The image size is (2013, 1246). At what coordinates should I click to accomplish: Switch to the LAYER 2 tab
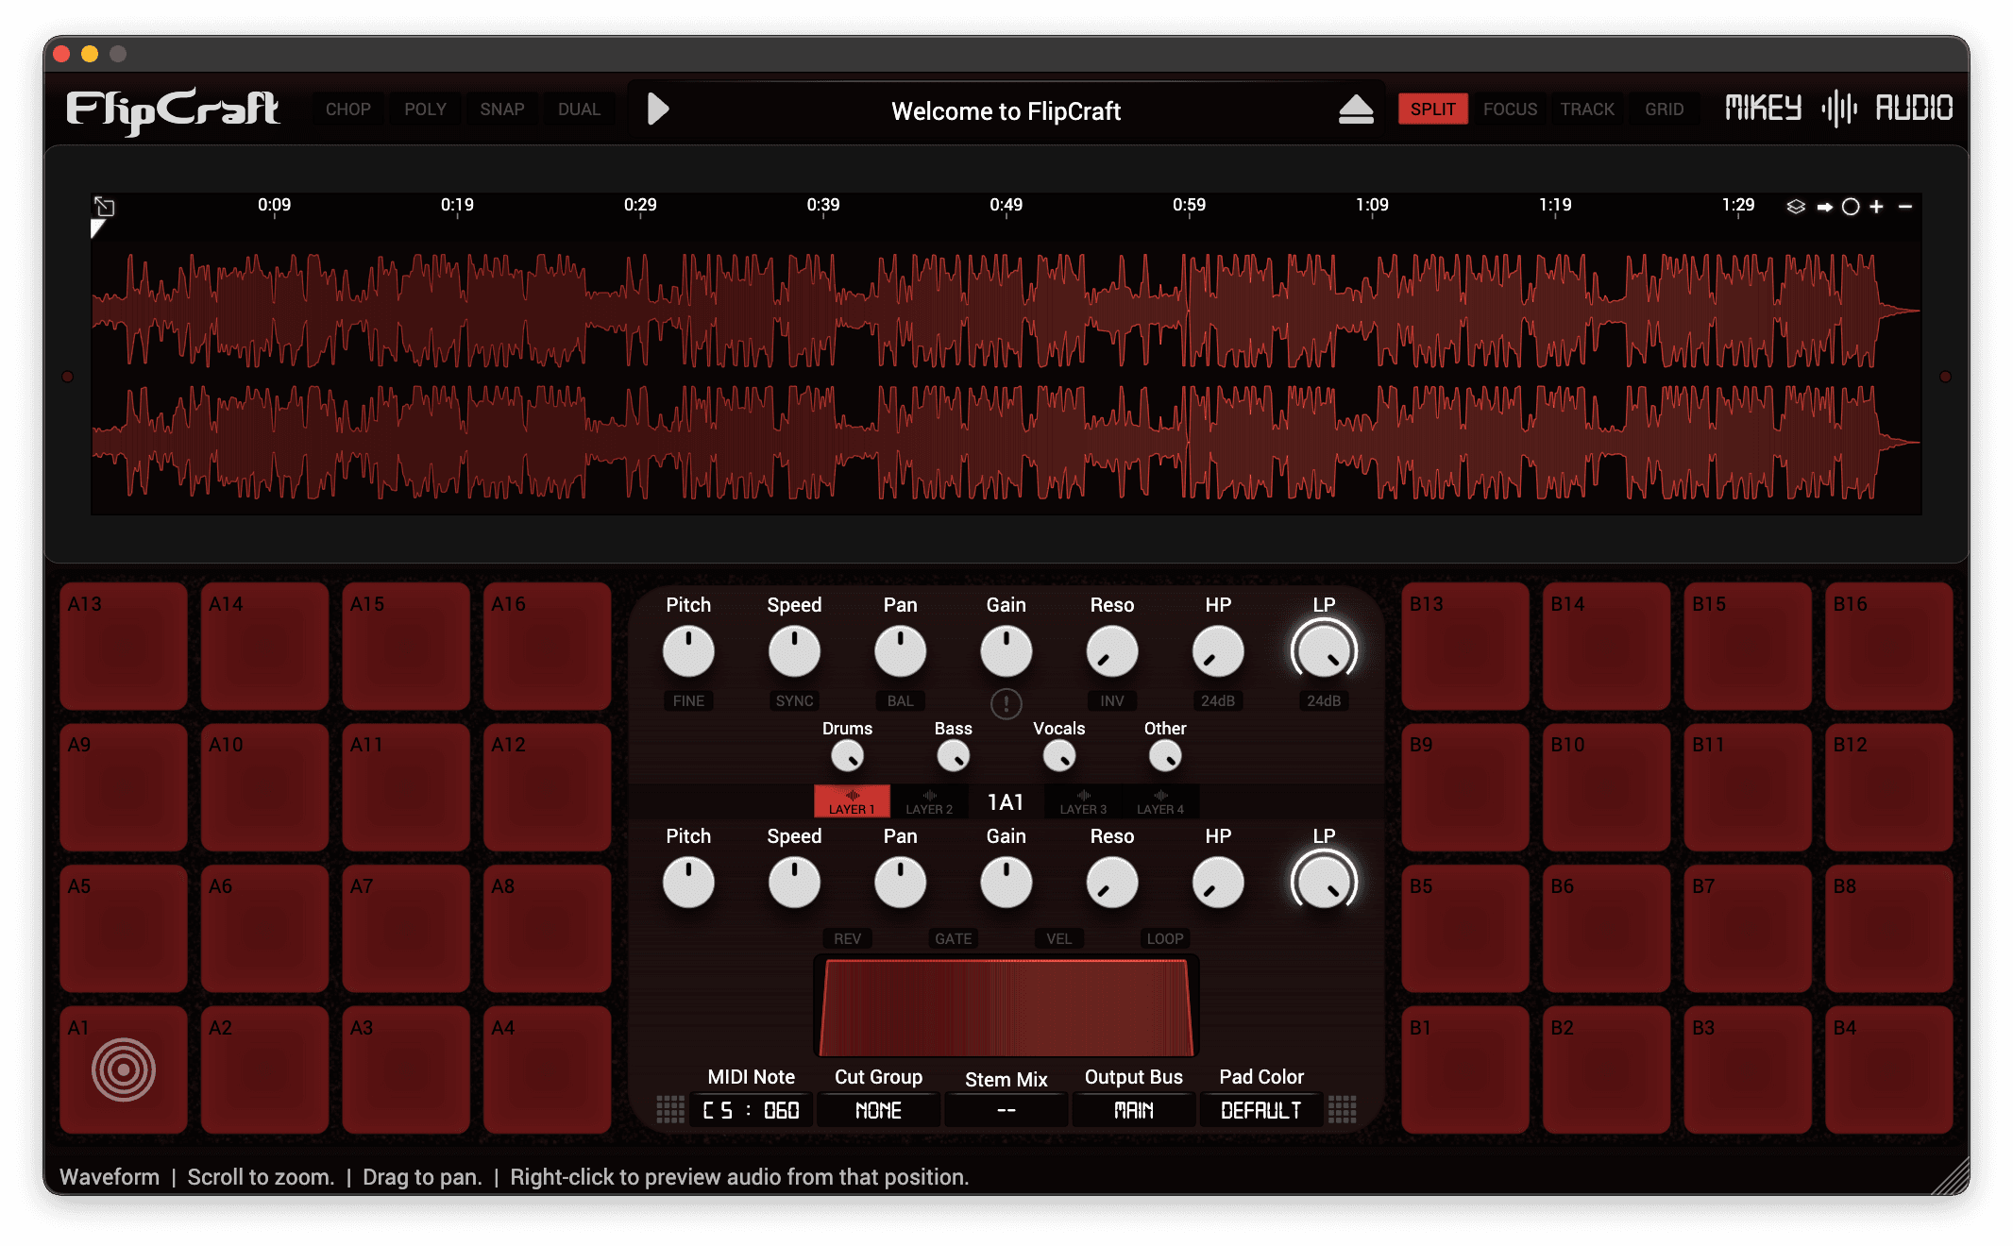[929, 802]
